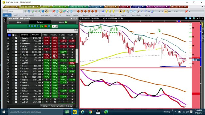Select the M monthly timeframe button
The height and width of the screenshot is (115, 205).
(x=159, y=11)
